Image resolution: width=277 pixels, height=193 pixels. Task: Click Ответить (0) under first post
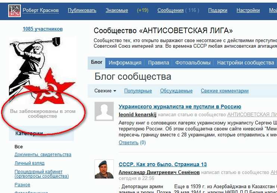coord(132,142)
